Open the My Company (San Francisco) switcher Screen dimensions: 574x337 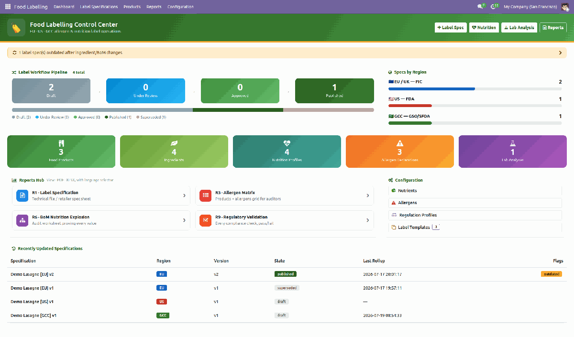point(530,7)
